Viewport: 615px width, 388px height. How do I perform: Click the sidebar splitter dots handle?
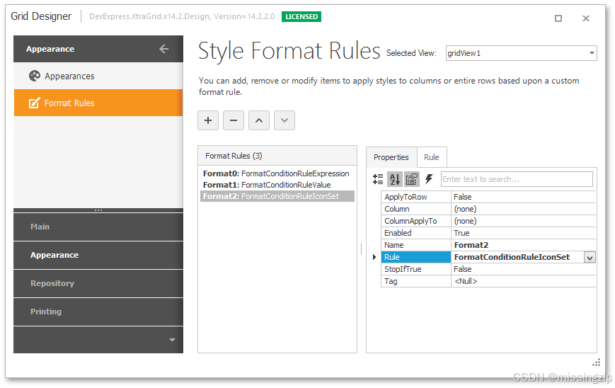[98, 210]
